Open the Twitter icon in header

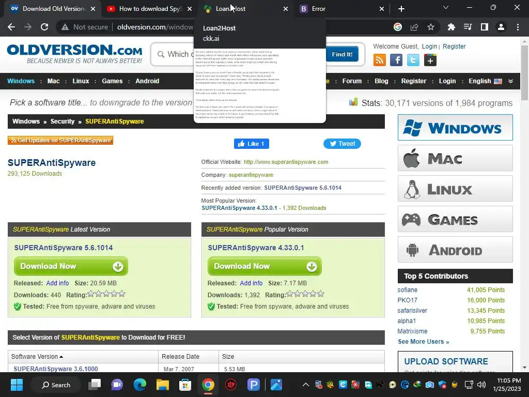pyautogui.click(x=413, y=60)
